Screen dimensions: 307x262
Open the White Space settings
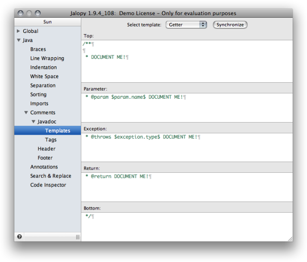pyautogui.click(x=45, y=76)
